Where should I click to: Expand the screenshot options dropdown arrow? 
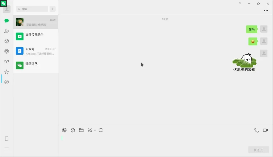pyautogui.click(x=95, y=130)
